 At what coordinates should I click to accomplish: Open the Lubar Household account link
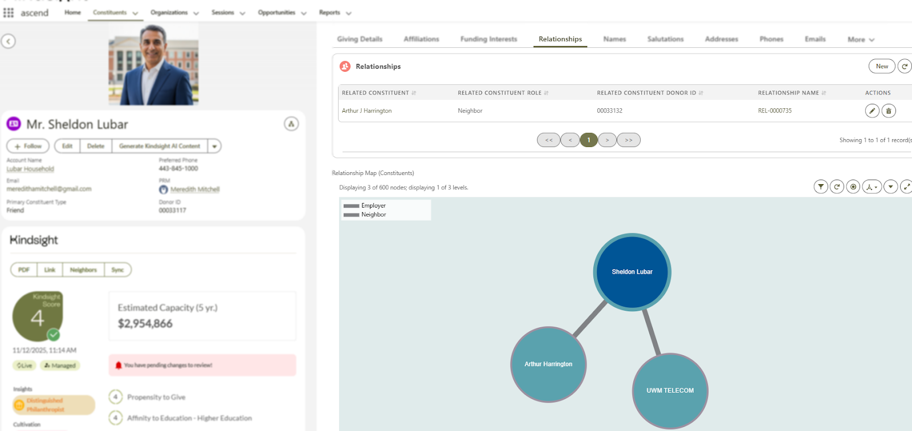30,169
